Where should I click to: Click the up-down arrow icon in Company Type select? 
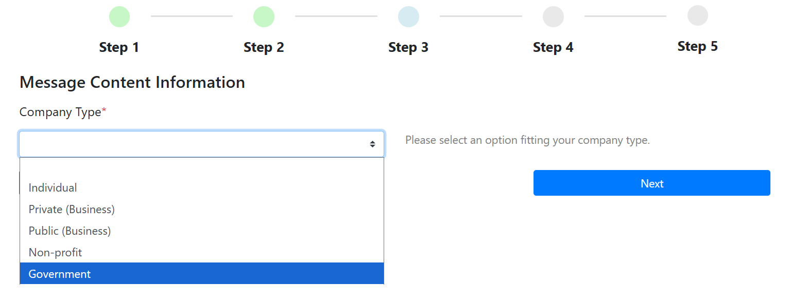point(372,144)
